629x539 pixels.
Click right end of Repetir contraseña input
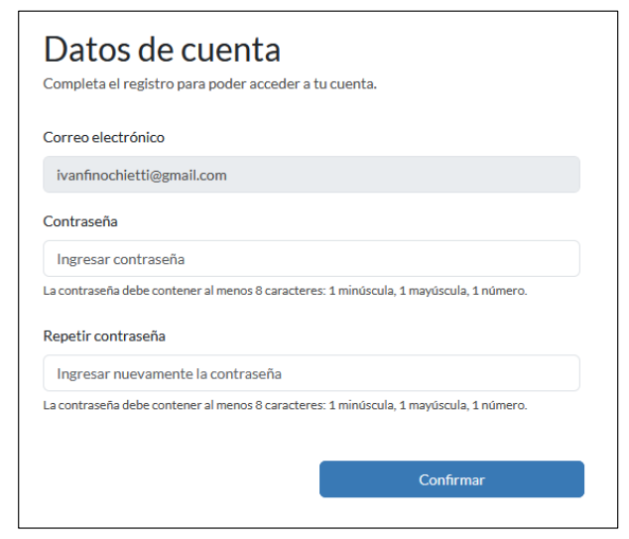coord(566,373)
